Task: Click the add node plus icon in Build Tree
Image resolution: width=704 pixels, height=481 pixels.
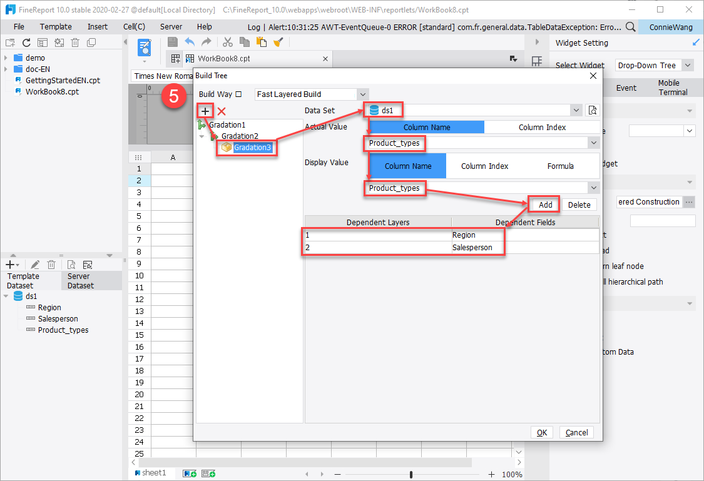Action: click(x=205, y=111)
